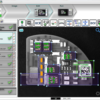Open the magnifier zoom tool
This screenshot has width=100, height=100.
click(98, 30)
